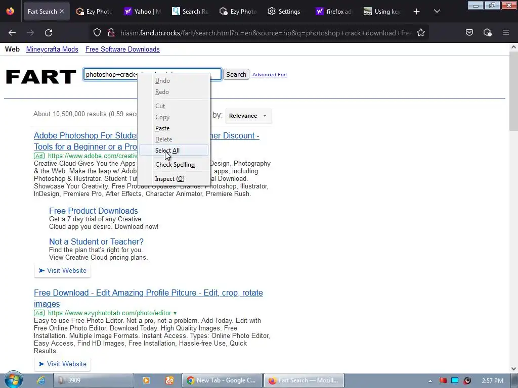The image size is (518, 388).
Task: Choose Select All in the context menu
Action: click(x=174, y=151)
